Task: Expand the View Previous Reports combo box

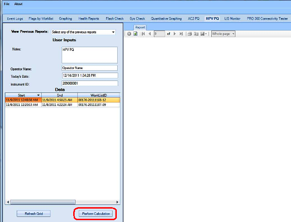Action: pos(114,32)
